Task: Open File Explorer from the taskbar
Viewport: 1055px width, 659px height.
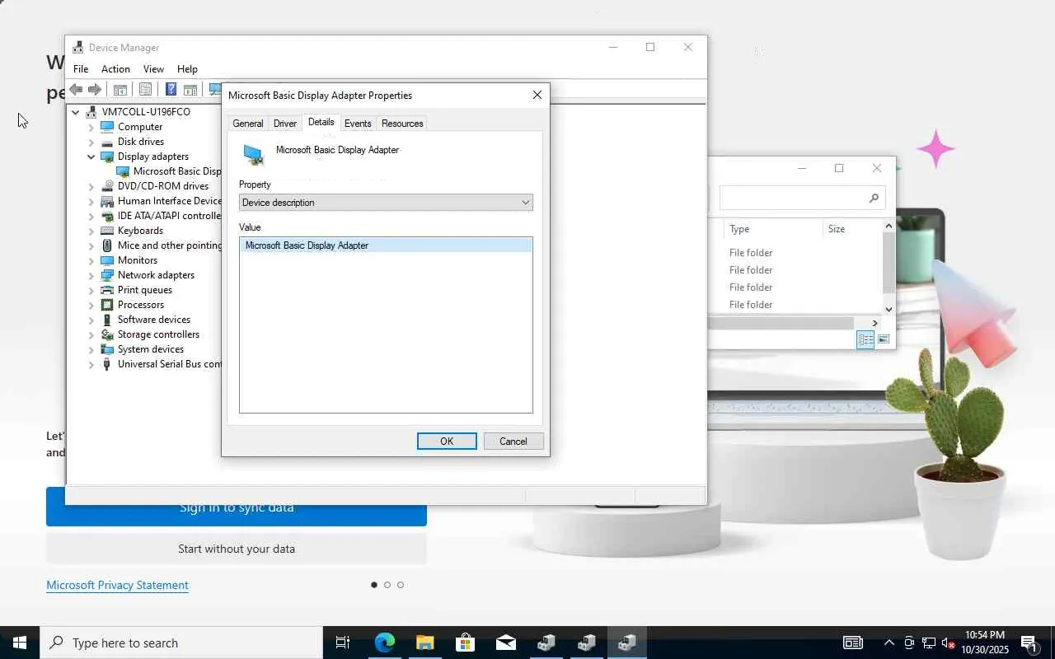Action: 425,643
